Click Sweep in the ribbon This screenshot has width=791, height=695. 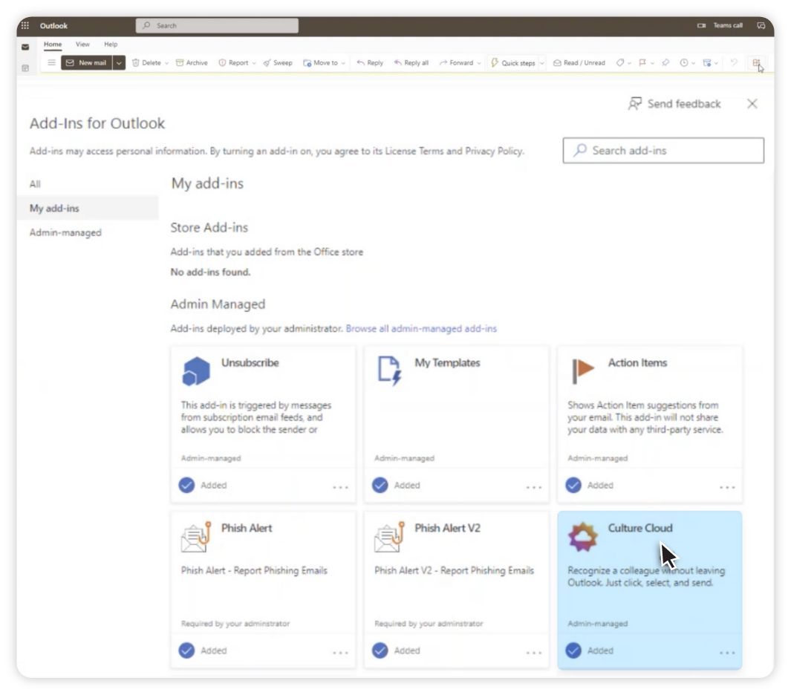pyautogui.click(x=278, y=62)
